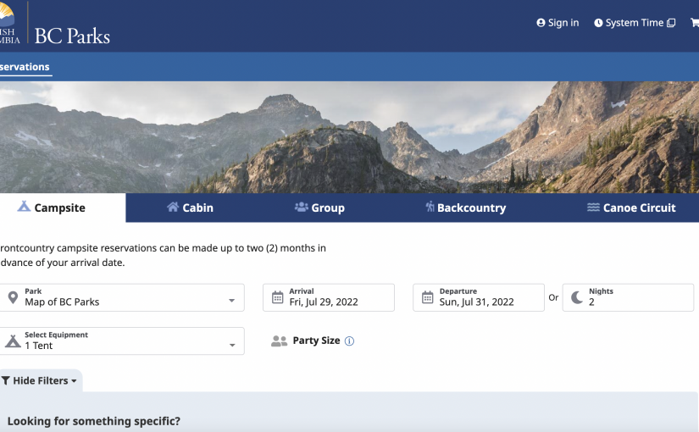The height and width of the screenshot is (432, 699).
Task: Switch to the Cabin tab
Action: (x=190, y=208)
